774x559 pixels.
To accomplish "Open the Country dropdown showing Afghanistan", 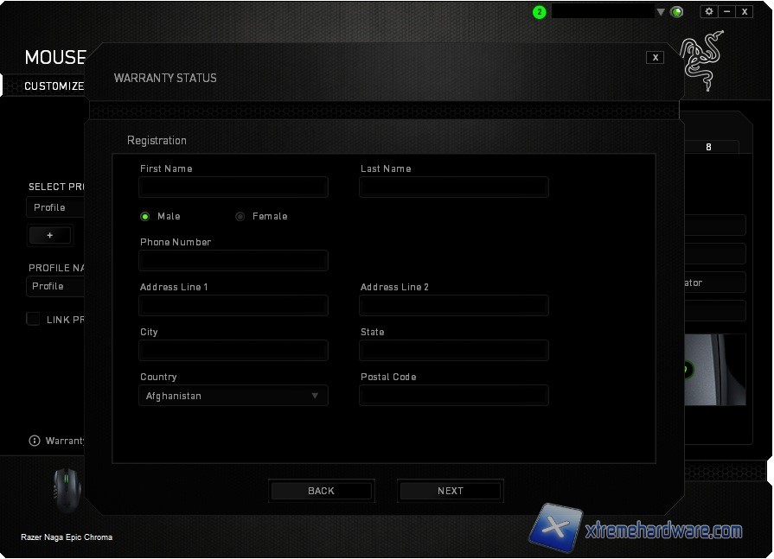I will 233,396.
